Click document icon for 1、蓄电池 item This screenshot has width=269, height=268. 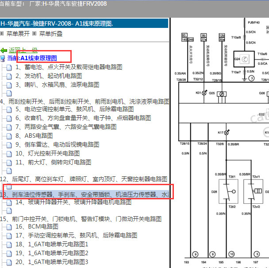(9, 67)
